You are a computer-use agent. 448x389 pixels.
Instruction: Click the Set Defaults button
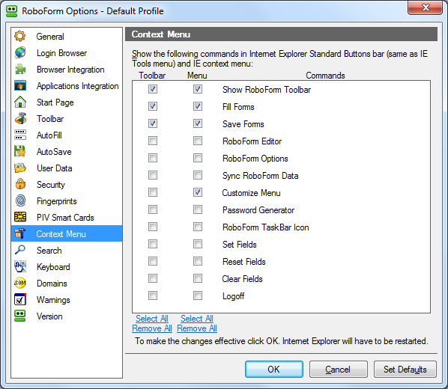tap(405, 370)
